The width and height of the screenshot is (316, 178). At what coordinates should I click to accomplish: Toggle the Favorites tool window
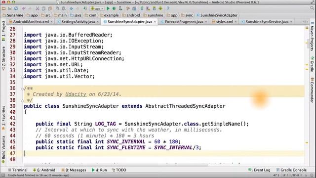tap(3, 118)
